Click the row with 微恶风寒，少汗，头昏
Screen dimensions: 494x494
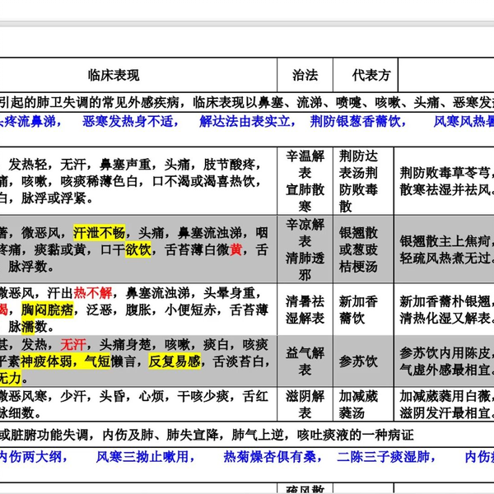138,404
